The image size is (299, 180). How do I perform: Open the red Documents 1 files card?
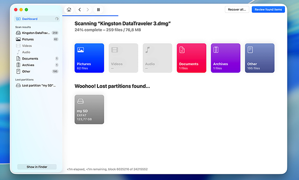click(191, 58)
